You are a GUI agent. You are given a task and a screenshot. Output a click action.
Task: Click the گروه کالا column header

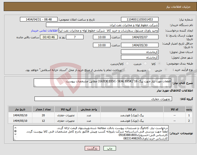(66, 109)
